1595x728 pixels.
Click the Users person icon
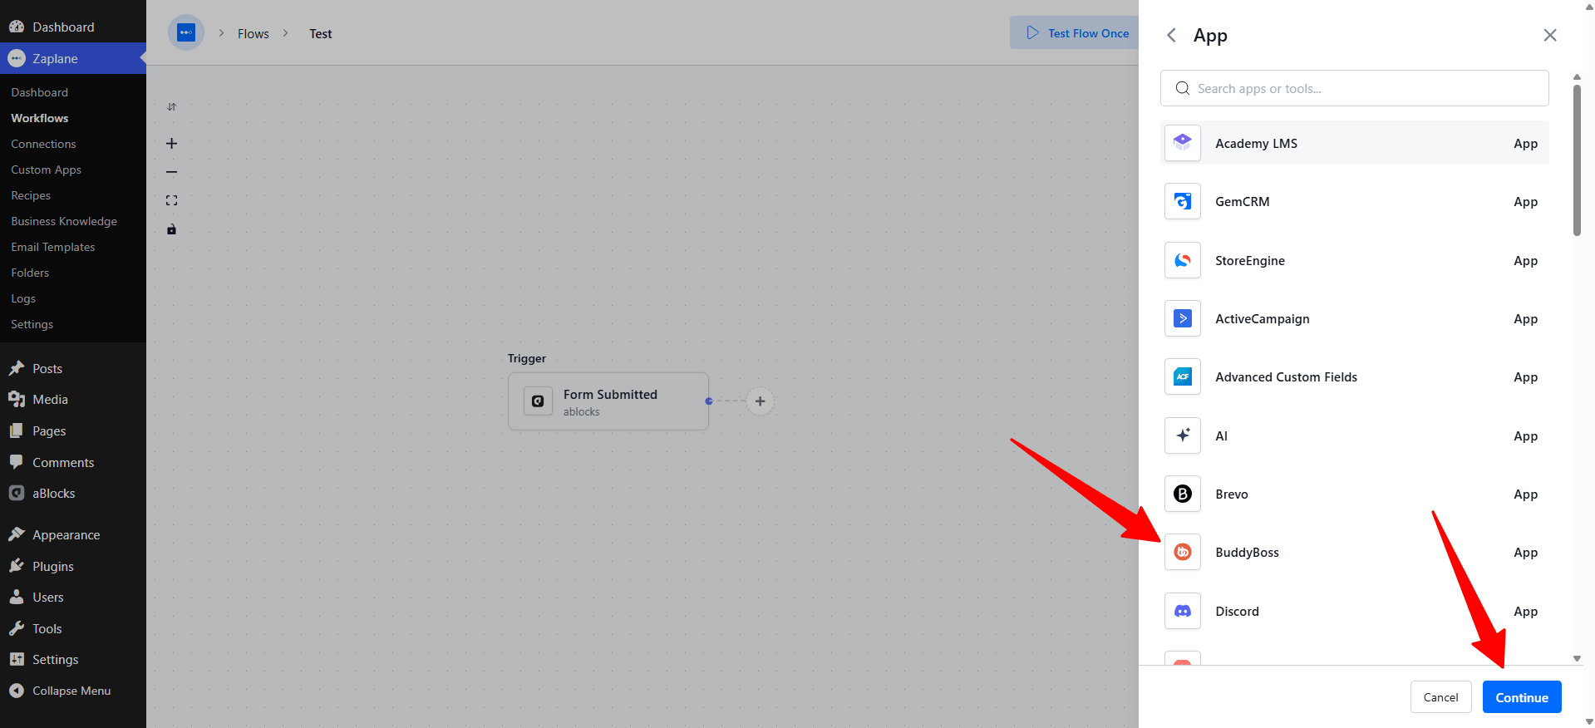coord(17,597)
